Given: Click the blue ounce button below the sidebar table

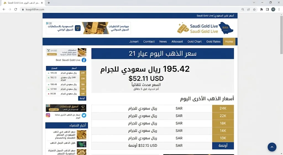Looking at the screenshot, I should pyautogui.click(x=82, y=98).
